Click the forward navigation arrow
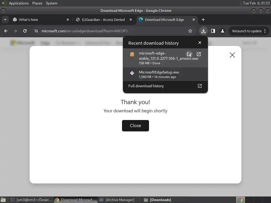This screenshot has width=271, height=203. point(15,31)
